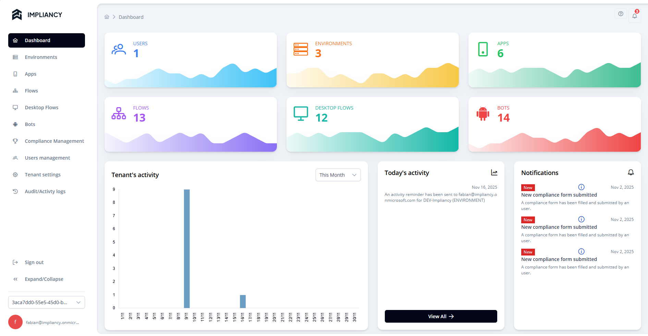The width and height of the screenshot is (648, 336).
Task: Open the notifications bell with badge
Action: coord(635,16)
